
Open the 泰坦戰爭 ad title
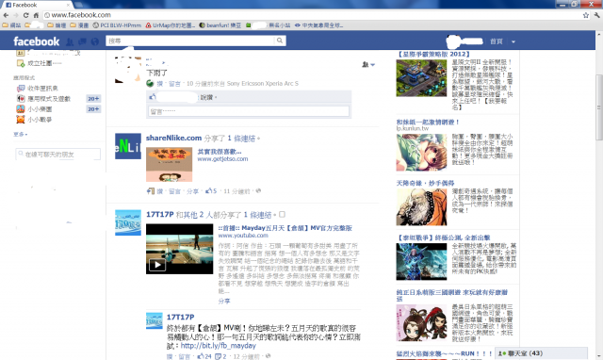click(x=444, y=237)
